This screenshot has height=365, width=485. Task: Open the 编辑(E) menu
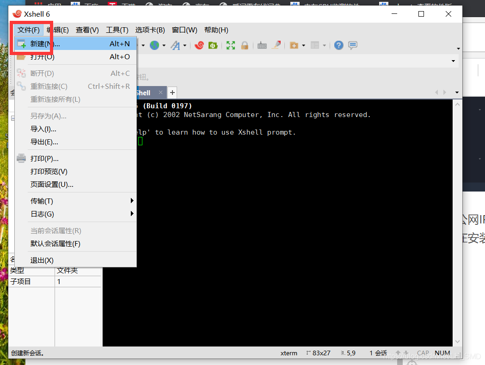(58, 30)
